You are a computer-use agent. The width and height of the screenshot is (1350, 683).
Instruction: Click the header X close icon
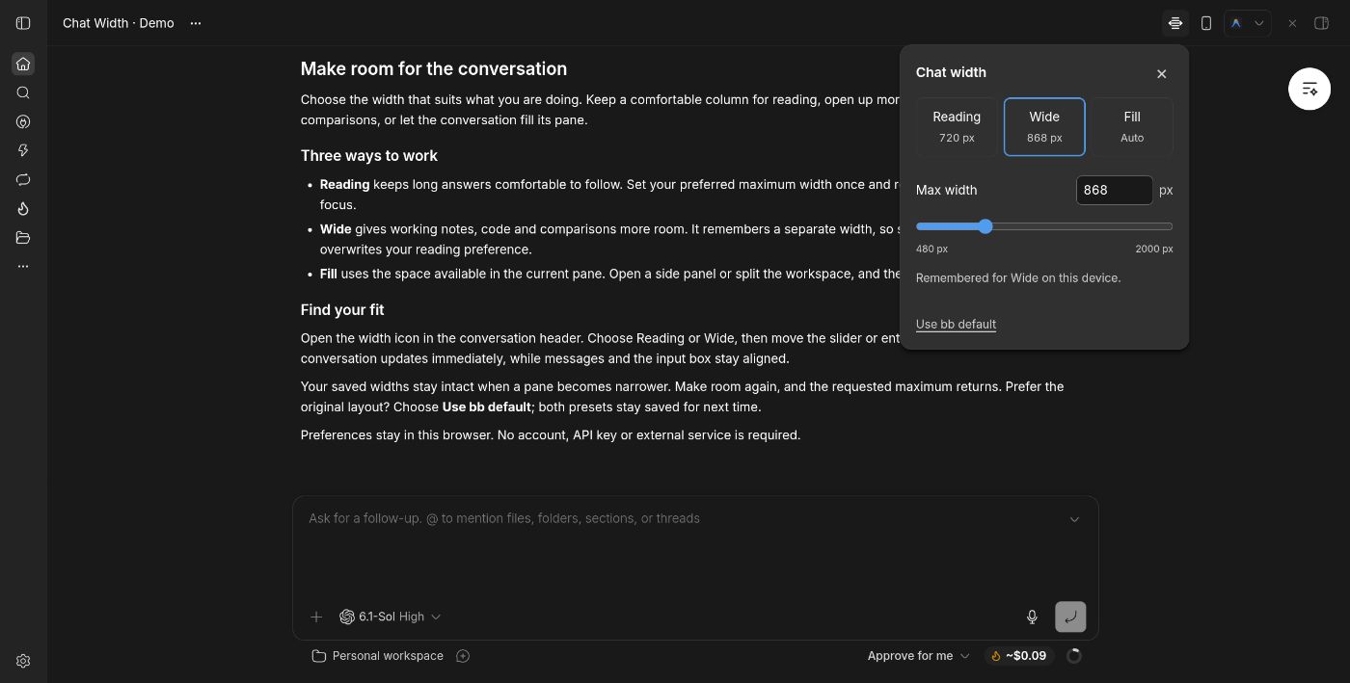pos(1292,23)
